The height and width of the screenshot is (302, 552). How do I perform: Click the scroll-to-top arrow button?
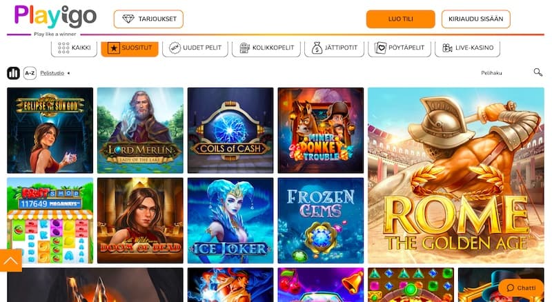pyautogui.click(x=11, y=261)
